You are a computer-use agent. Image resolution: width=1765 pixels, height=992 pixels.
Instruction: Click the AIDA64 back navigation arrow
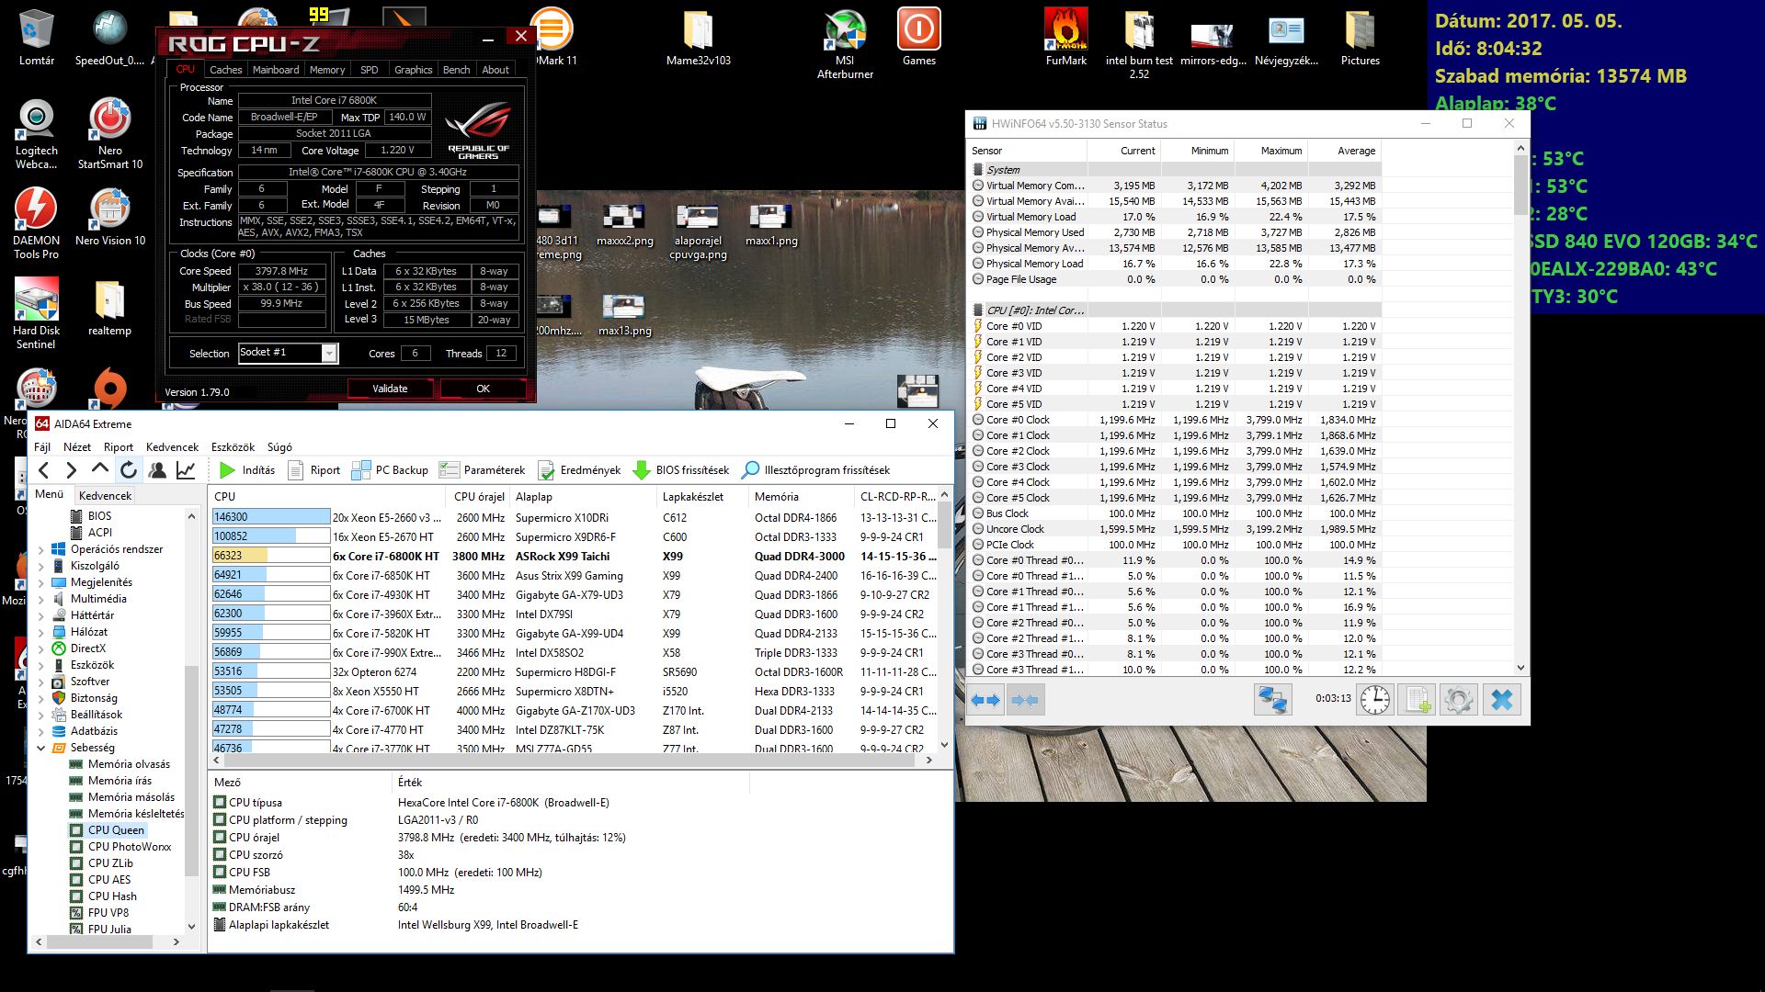43,470
